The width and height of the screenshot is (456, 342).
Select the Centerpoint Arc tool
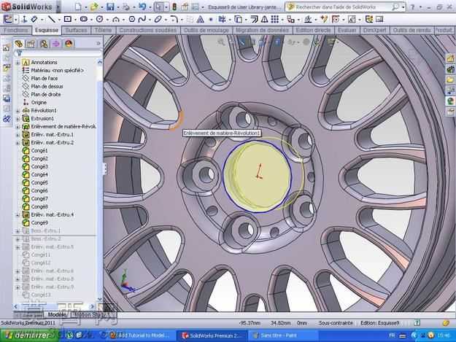(x=116, y=19)
